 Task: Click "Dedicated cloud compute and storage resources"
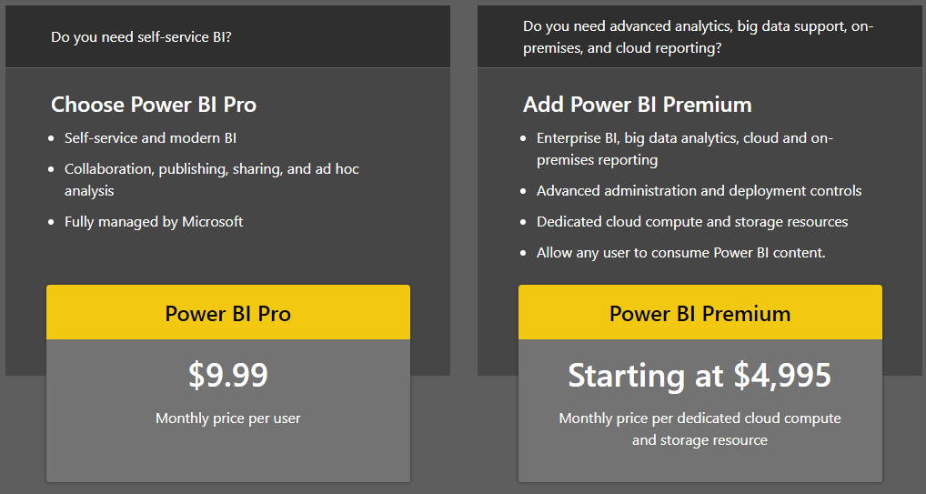point(691,222)
